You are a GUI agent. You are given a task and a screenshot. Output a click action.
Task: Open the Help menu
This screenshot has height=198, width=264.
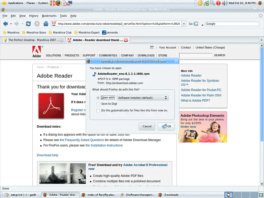click(73, 16)
